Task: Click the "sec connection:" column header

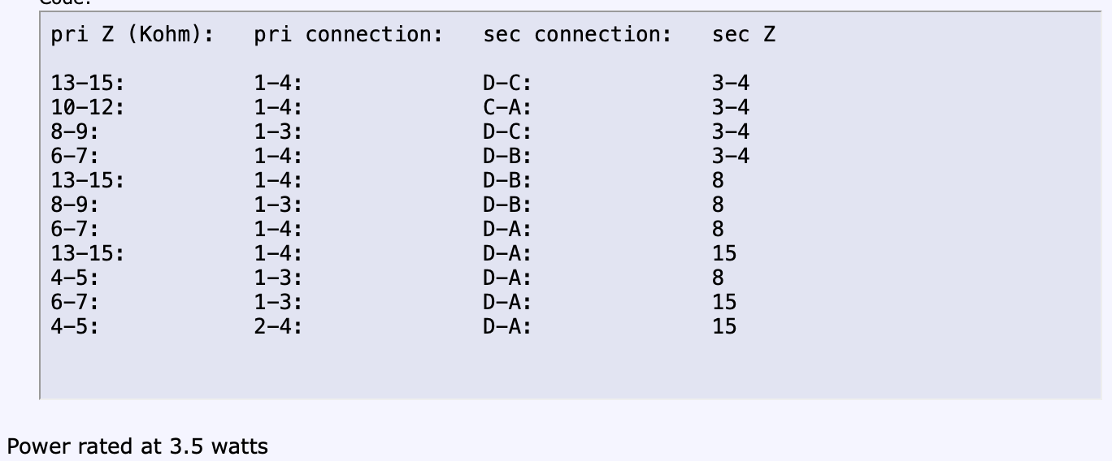Action: [x=577, y=36]
